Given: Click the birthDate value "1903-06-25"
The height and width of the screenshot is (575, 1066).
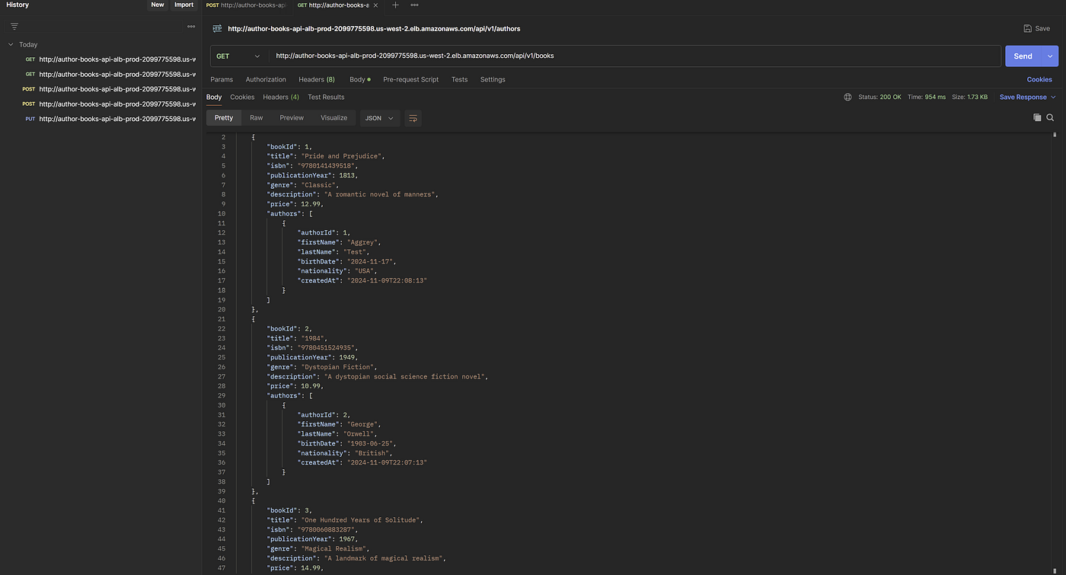Looking at the screenshot, I should tap(372, 443).
